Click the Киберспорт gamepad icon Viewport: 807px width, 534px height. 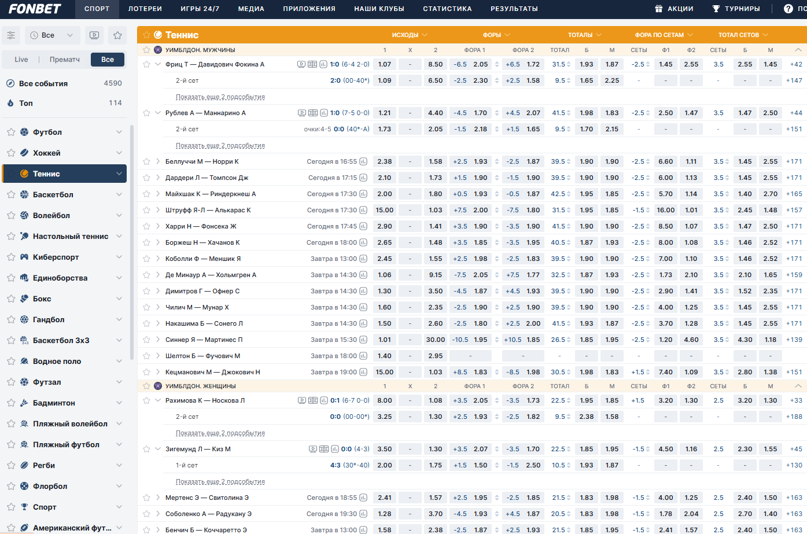coord(24,257)
